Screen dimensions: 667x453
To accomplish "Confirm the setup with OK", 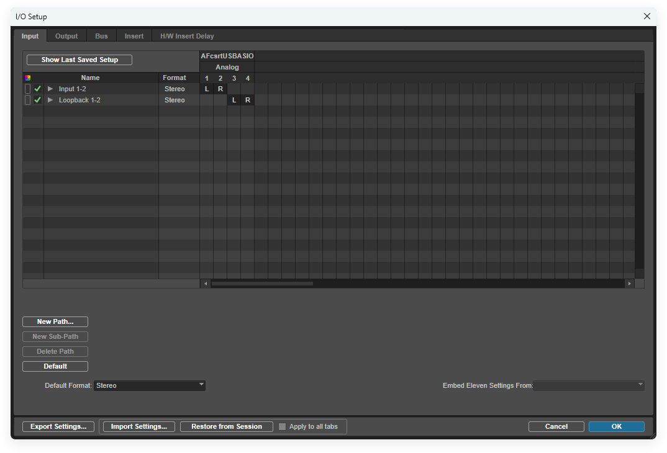I will point(617,427).
